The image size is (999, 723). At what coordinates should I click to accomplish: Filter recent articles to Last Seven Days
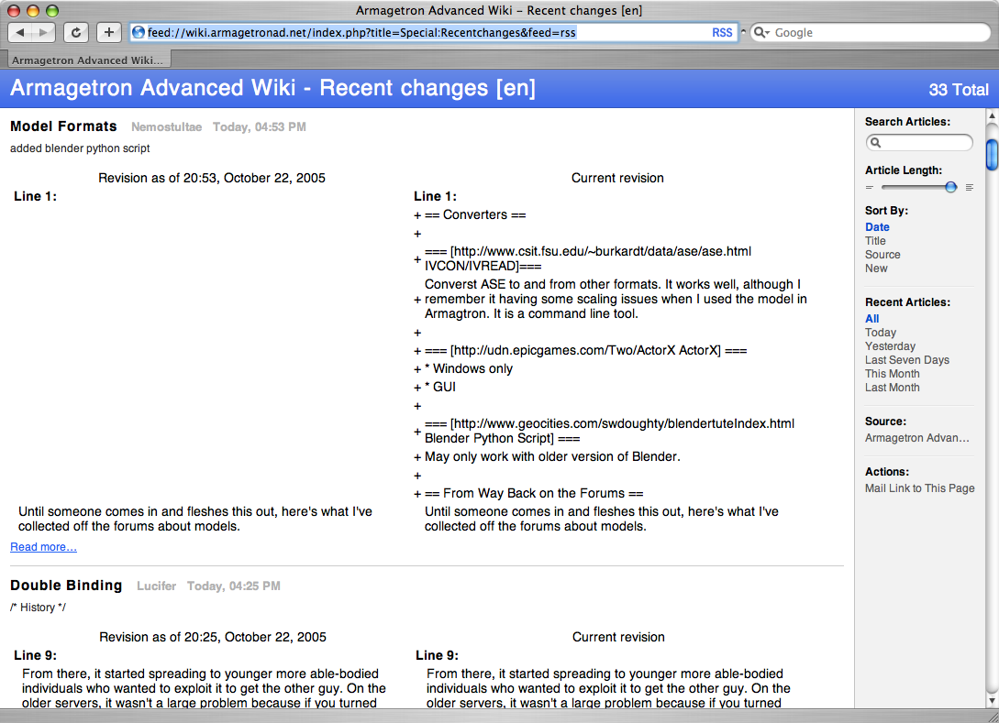click(906, 360)
